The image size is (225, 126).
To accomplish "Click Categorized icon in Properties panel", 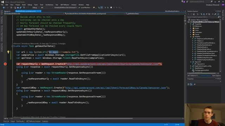I will click(188, 84).
